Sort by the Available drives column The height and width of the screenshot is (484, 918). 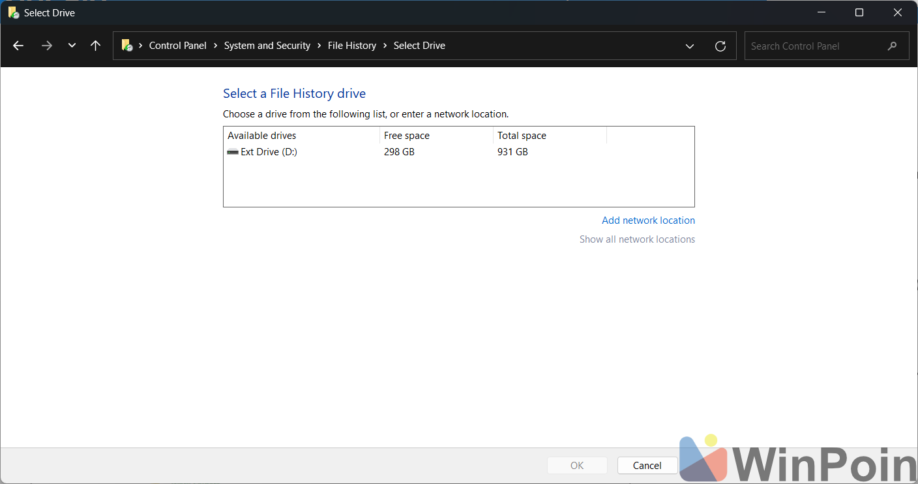tap(302, 136)
